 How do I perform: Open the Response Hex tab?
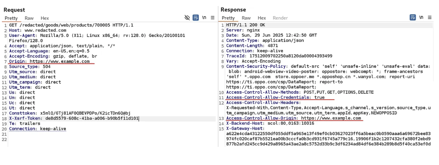[262, 18]
